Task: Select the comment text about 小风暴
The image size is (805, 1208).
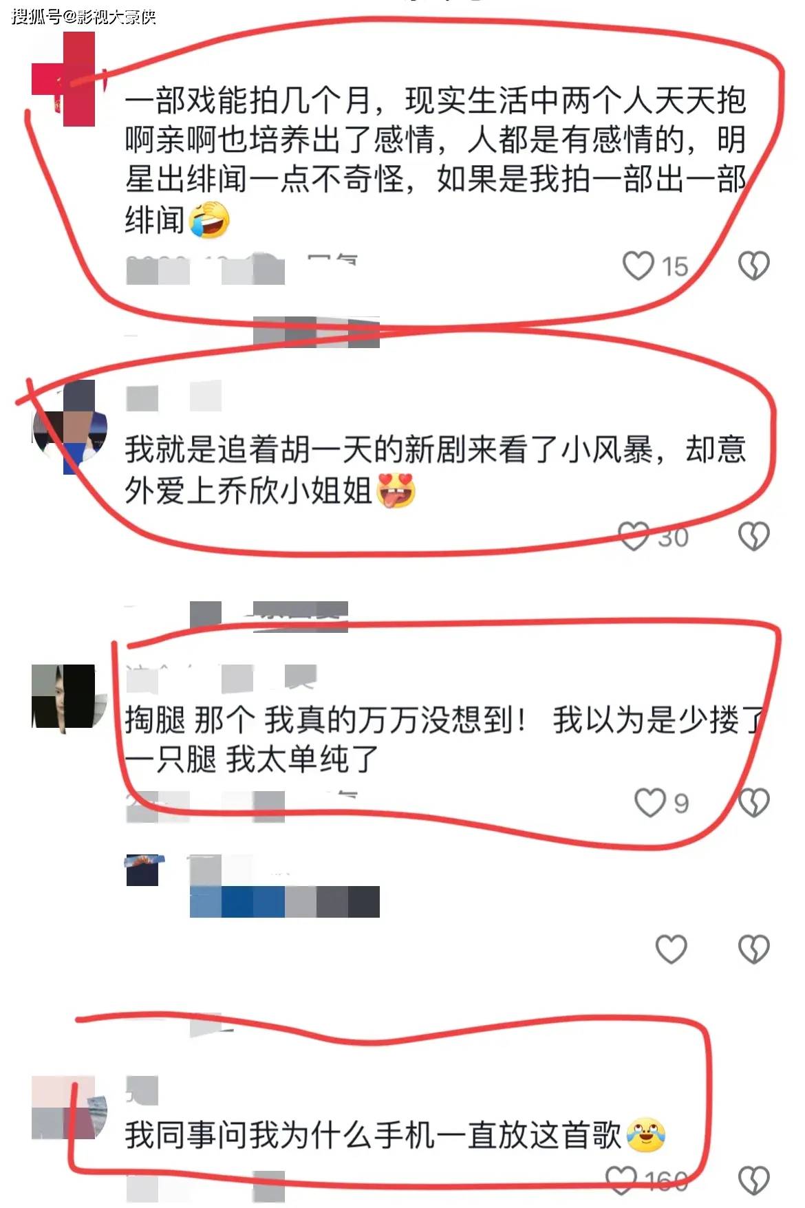Action: coord(435,470)
